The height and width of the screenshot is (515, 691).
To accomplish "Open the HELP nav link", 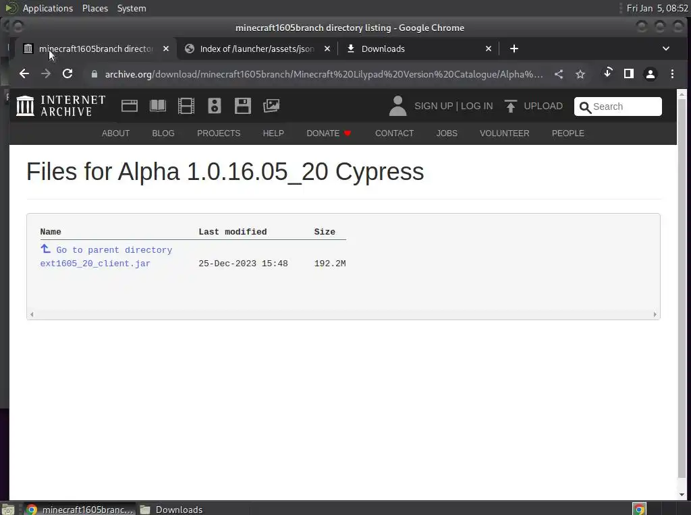I will (x=273, y=133).
